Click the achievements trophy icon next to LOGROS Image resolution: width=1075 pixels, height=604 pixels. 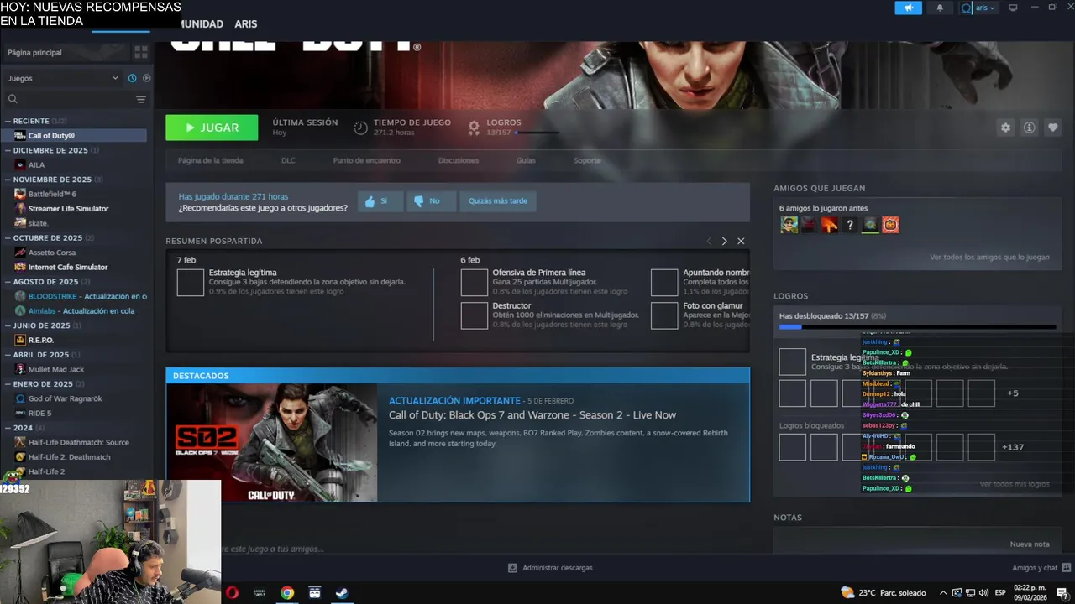tap(474, 128)
